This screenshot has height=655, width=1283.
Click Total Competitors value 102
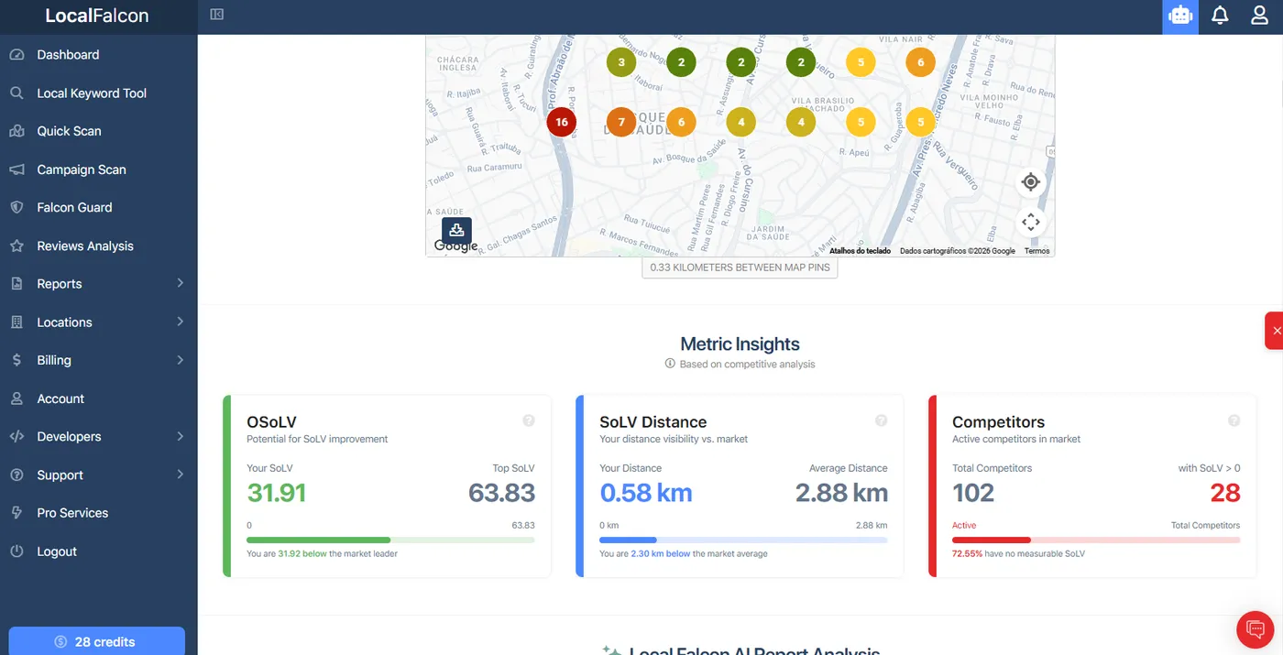973,493
